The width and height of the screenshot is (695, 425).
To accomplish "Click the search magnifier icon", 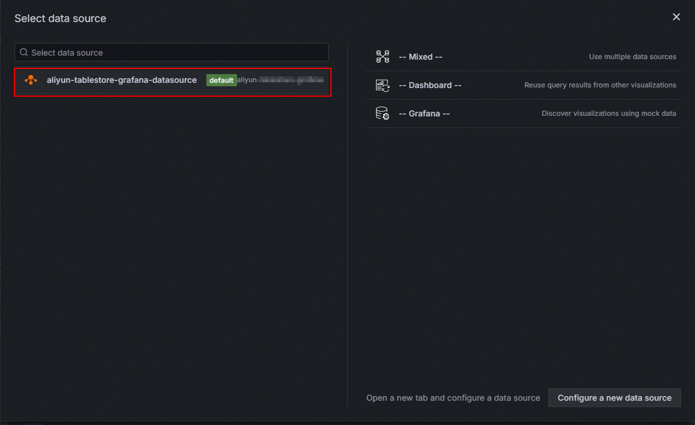I will pos(24,52).
